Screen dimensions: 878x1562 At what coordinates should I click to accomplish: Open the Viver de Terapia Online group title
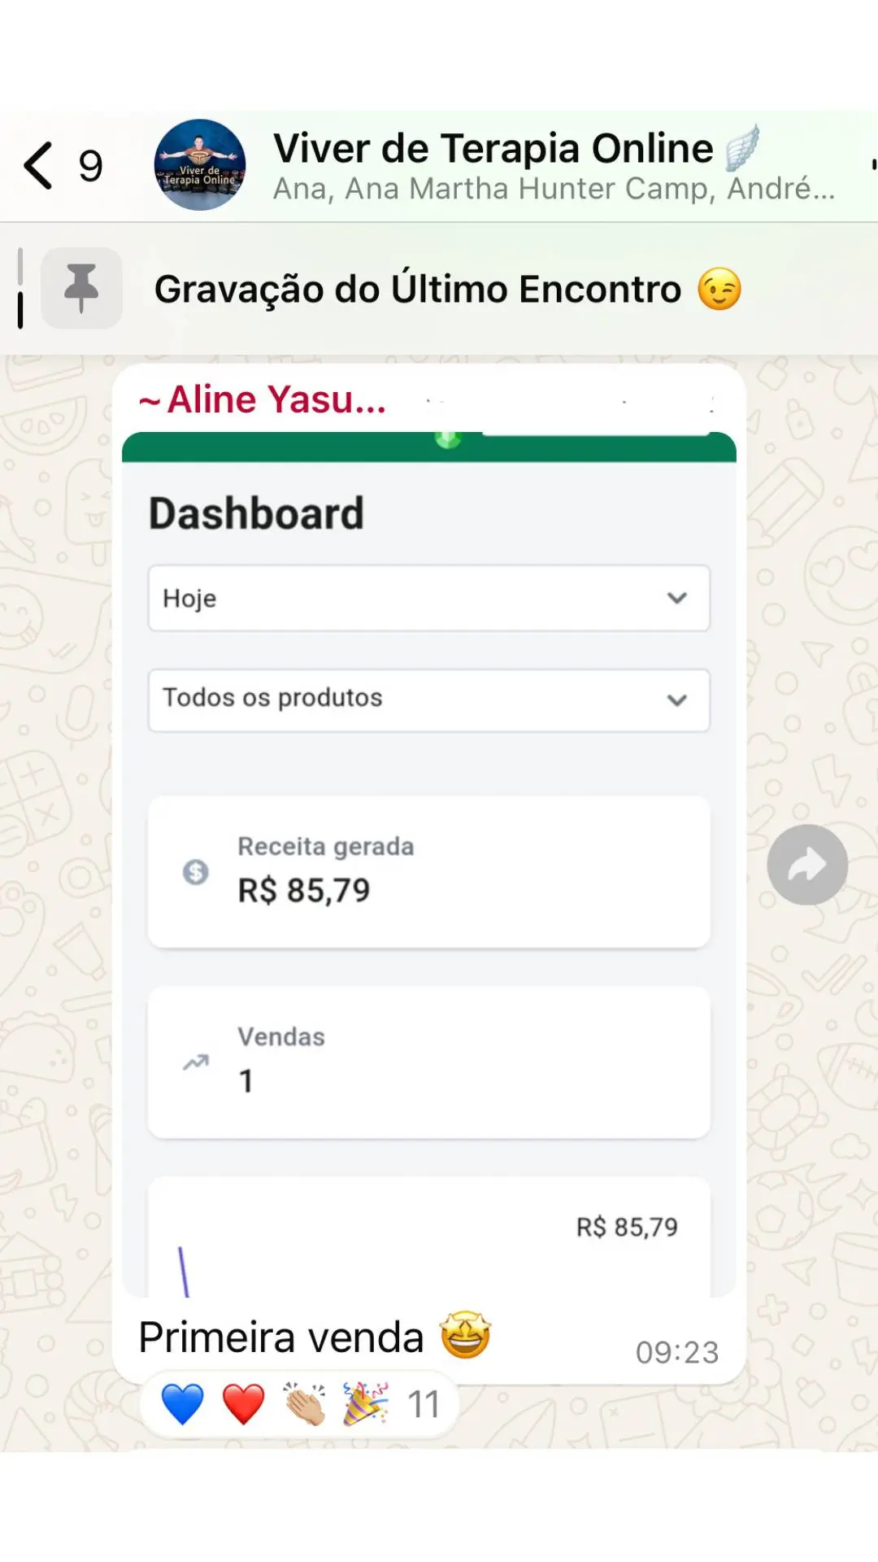click(493, 149)
